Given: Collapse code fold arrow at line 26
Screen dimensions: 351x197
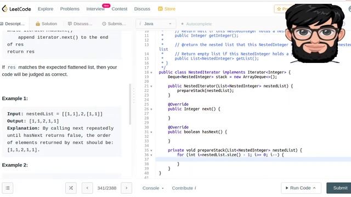Looking at the screenshot, I should click(x=151, y=109).
